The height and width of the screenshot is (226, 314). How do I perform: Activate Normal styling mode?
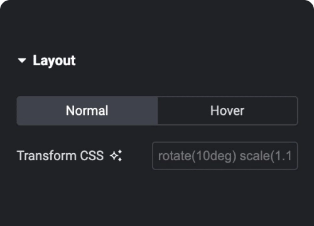coord(87,110)
